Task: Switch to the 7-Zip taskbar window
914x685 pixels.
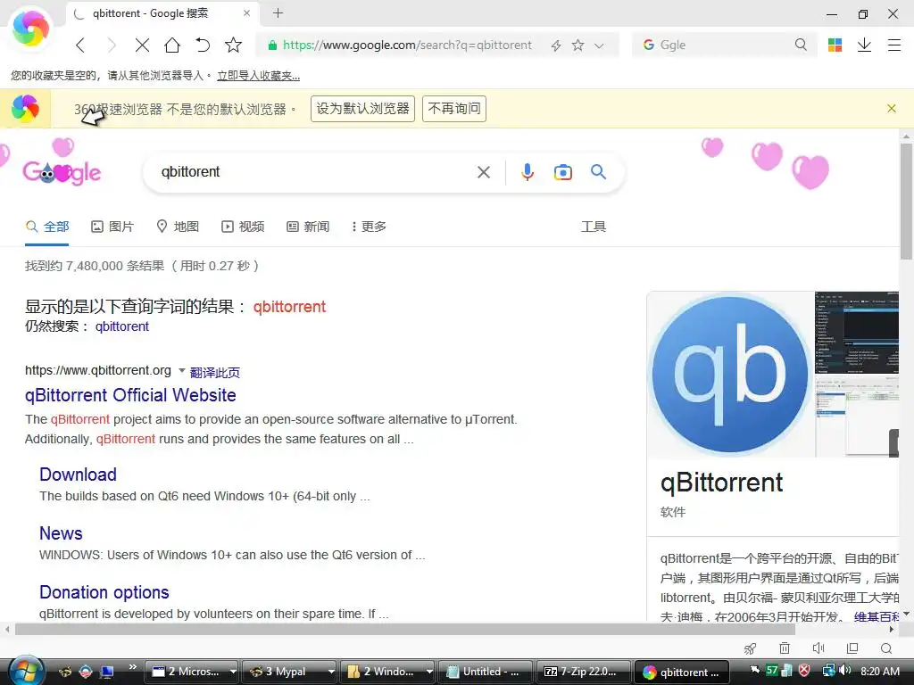Action: tap(584, 672)
